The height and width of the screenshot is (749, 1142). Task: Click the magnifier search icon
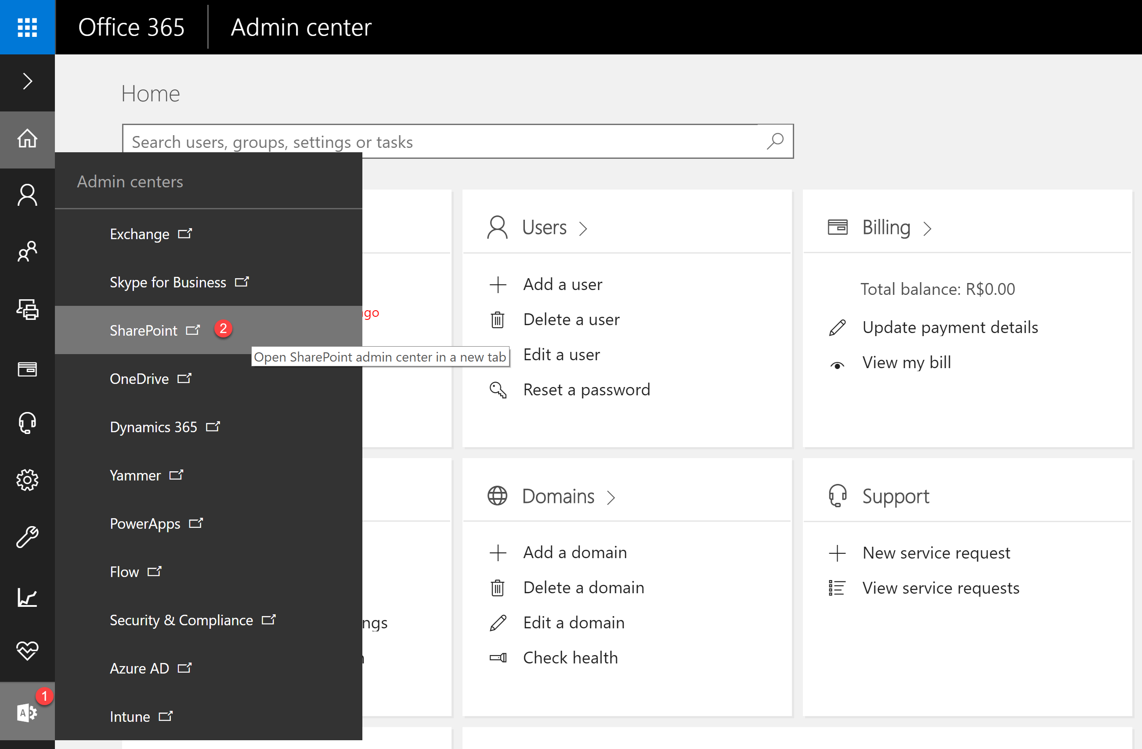[775, 141]
